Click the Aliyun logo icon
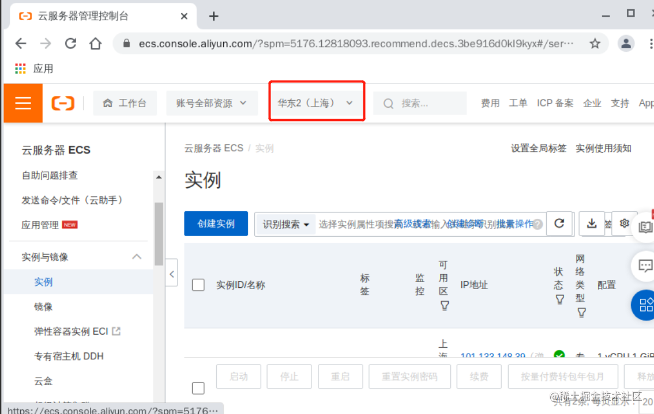654x414 pixels. 63,103
